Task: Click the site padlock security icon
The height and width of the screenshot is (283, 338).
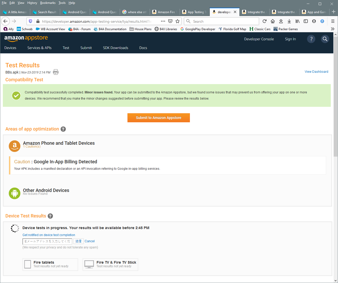Action: click(38, 21)
